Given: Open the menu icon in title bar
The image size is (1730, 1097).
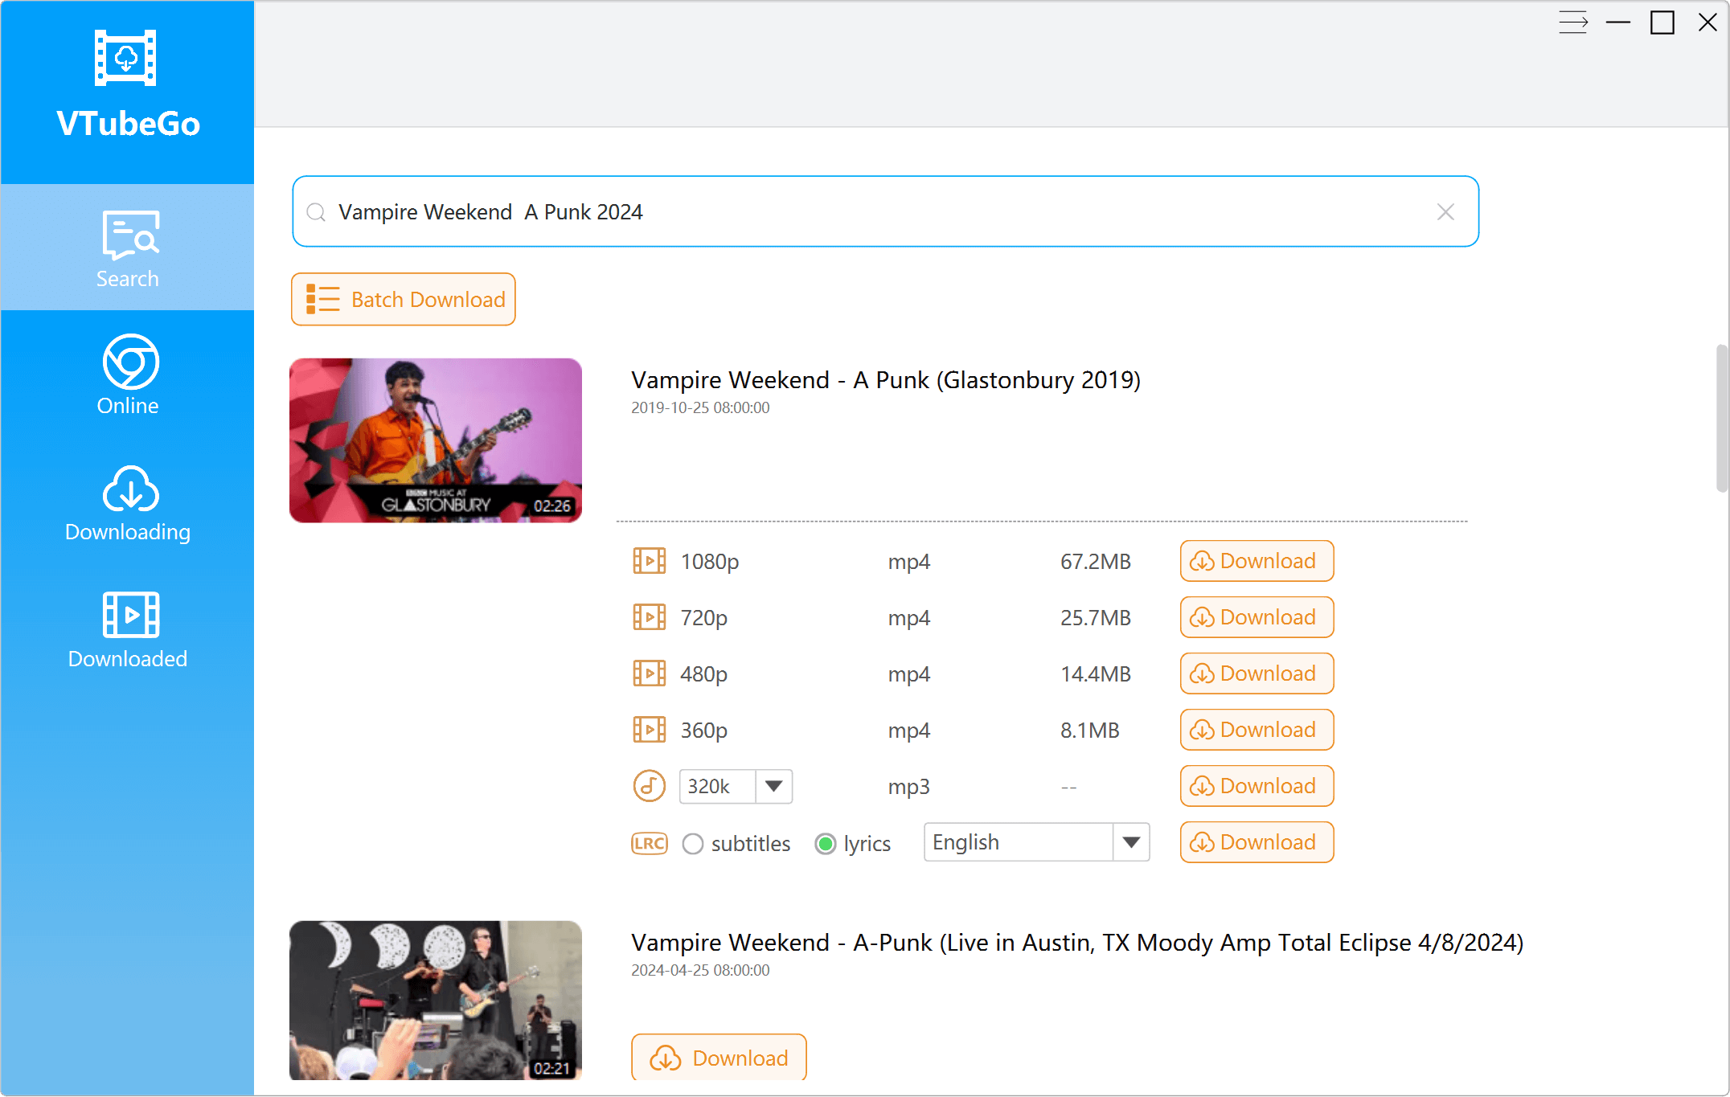Looking at the screenshot, I should click(1573, 23).
